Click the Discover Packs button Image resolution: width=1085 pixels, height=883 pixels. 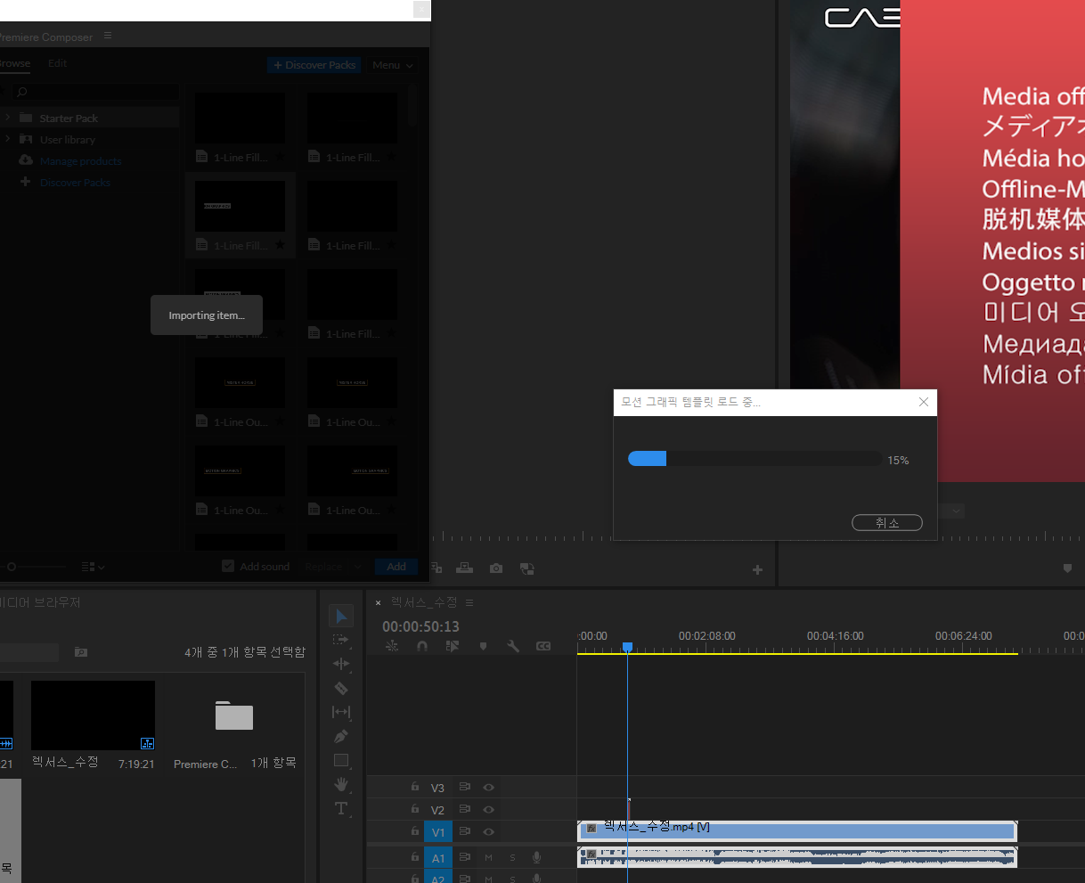tap(314, 64)
